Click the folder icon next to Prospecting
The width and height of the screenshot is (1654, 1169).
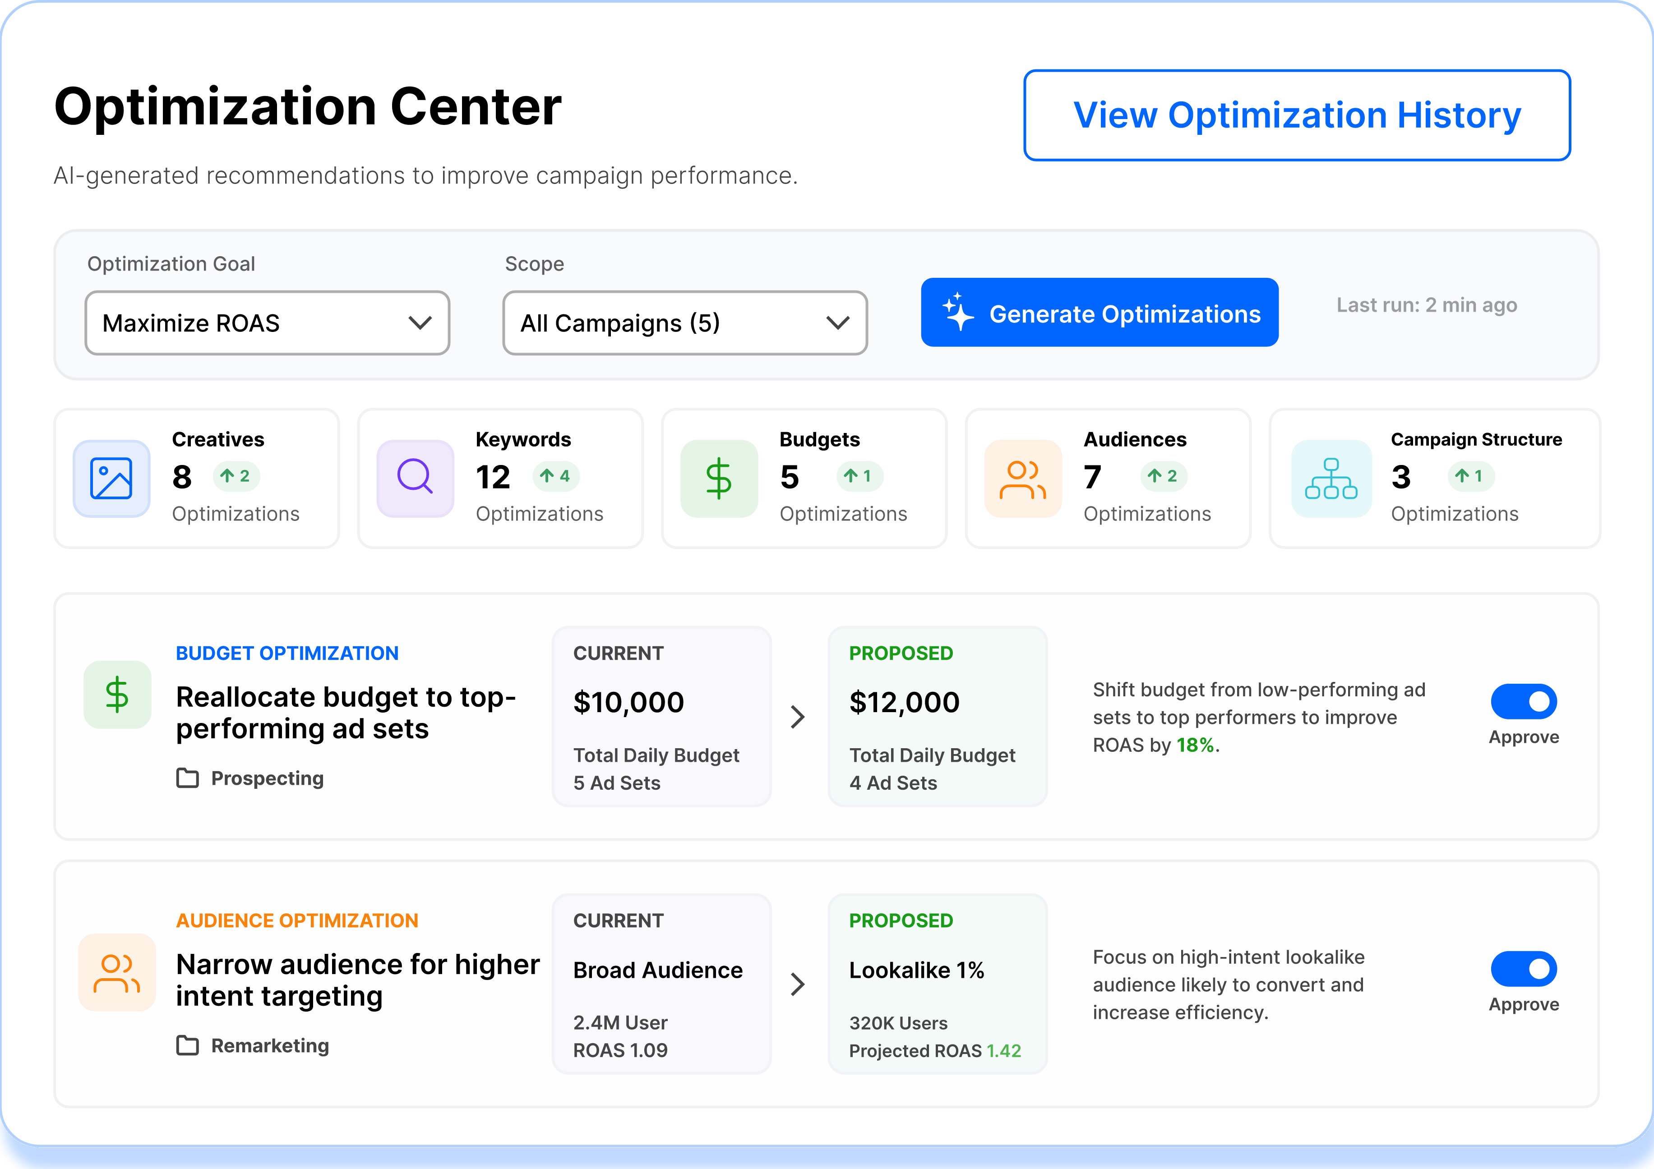click(x=187, y=778)
